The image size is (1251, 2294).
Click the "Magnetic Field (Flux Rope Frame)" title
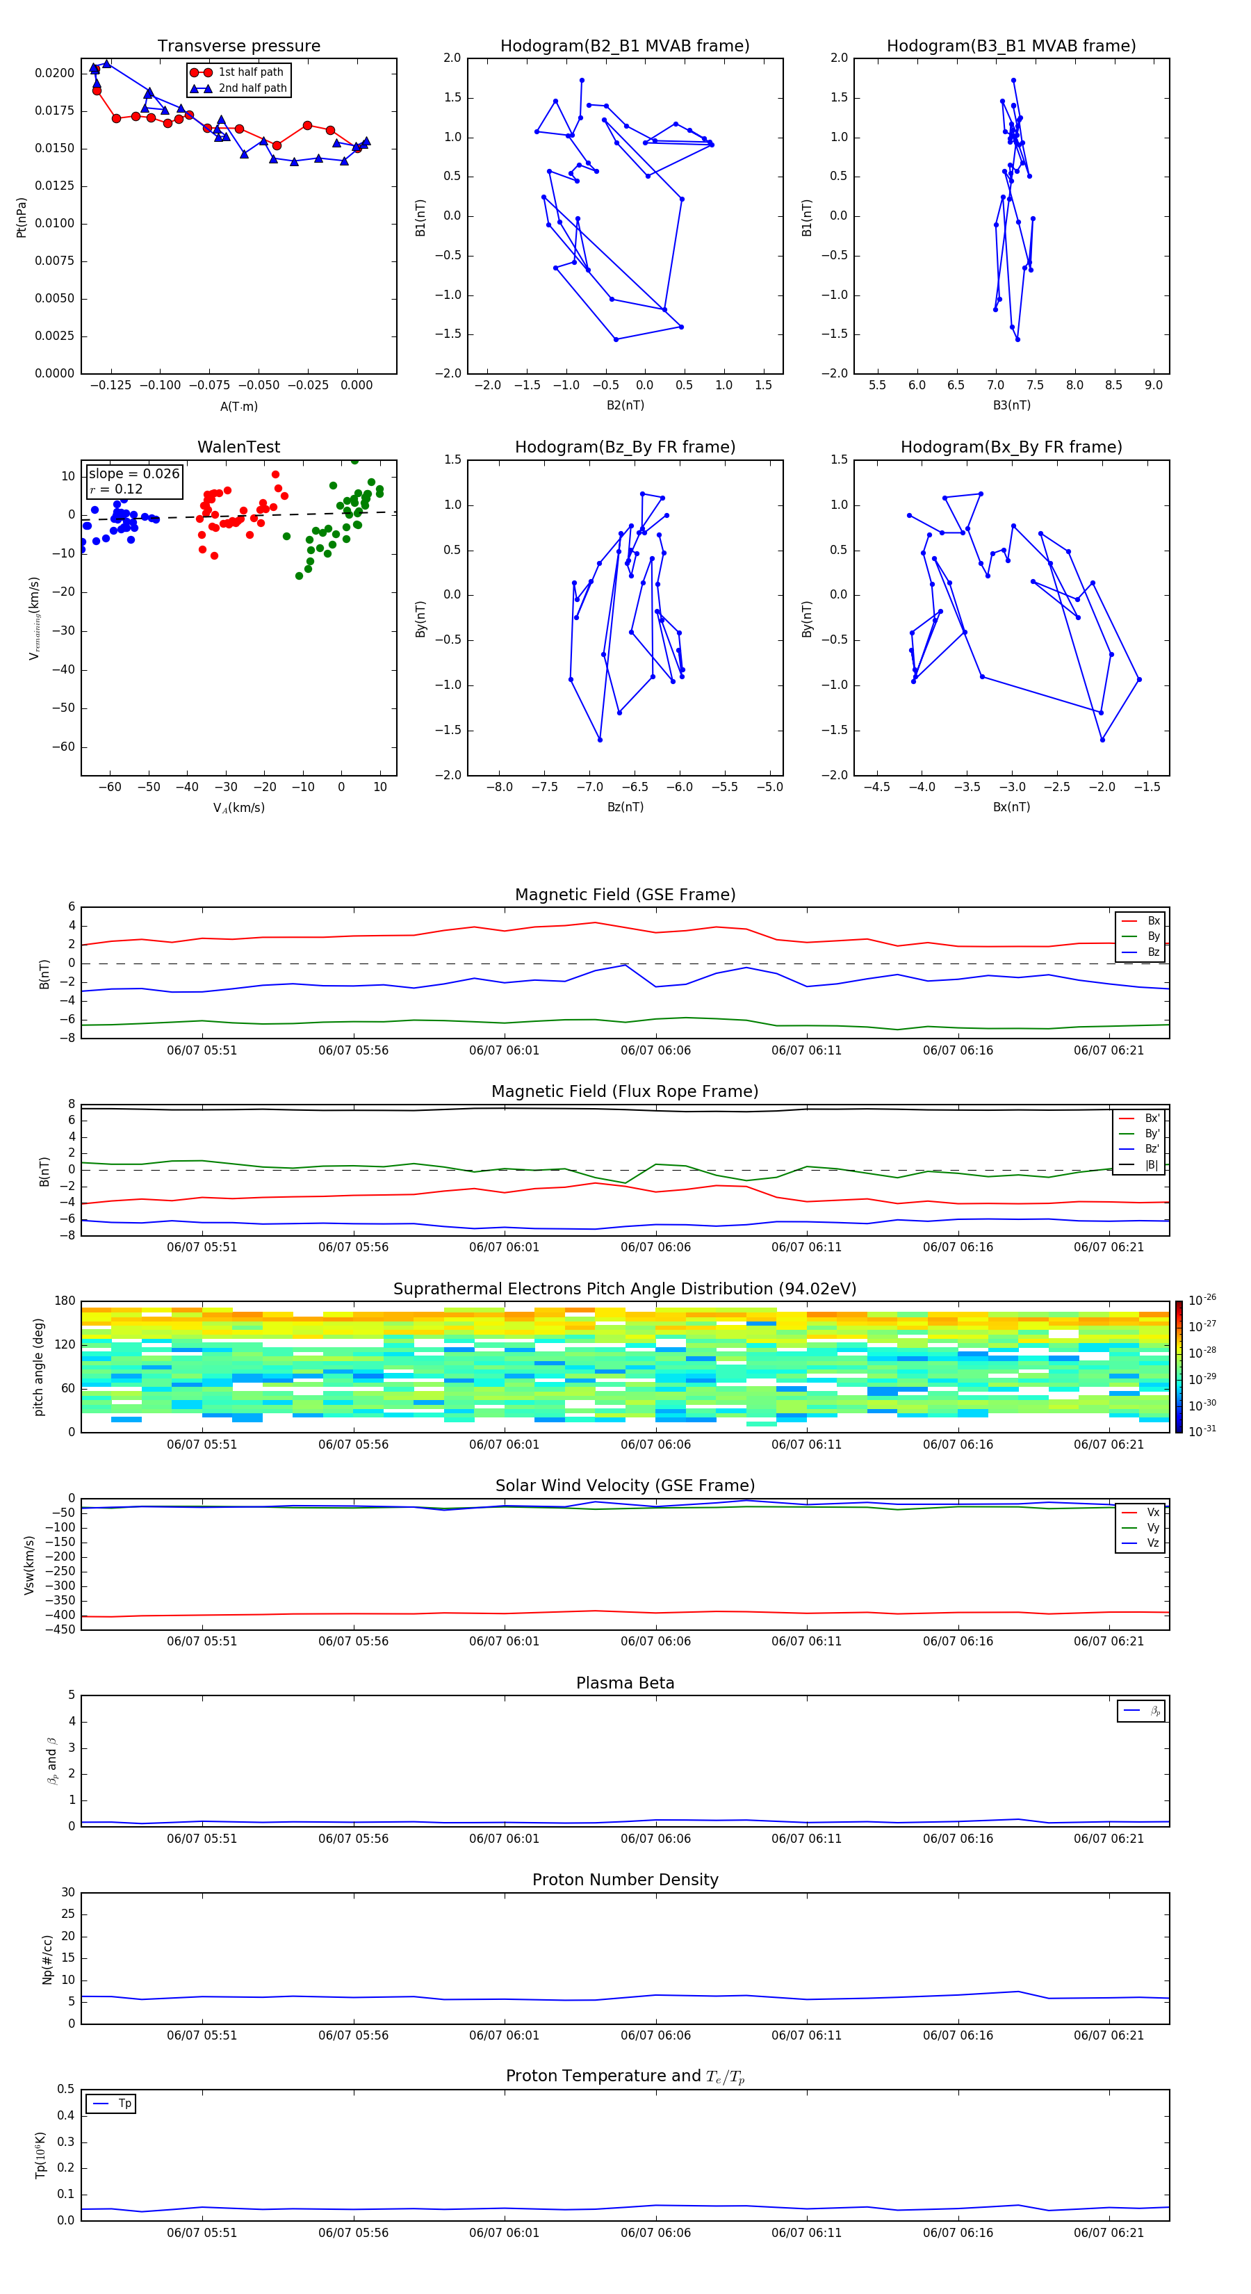tap(625, 1092)
